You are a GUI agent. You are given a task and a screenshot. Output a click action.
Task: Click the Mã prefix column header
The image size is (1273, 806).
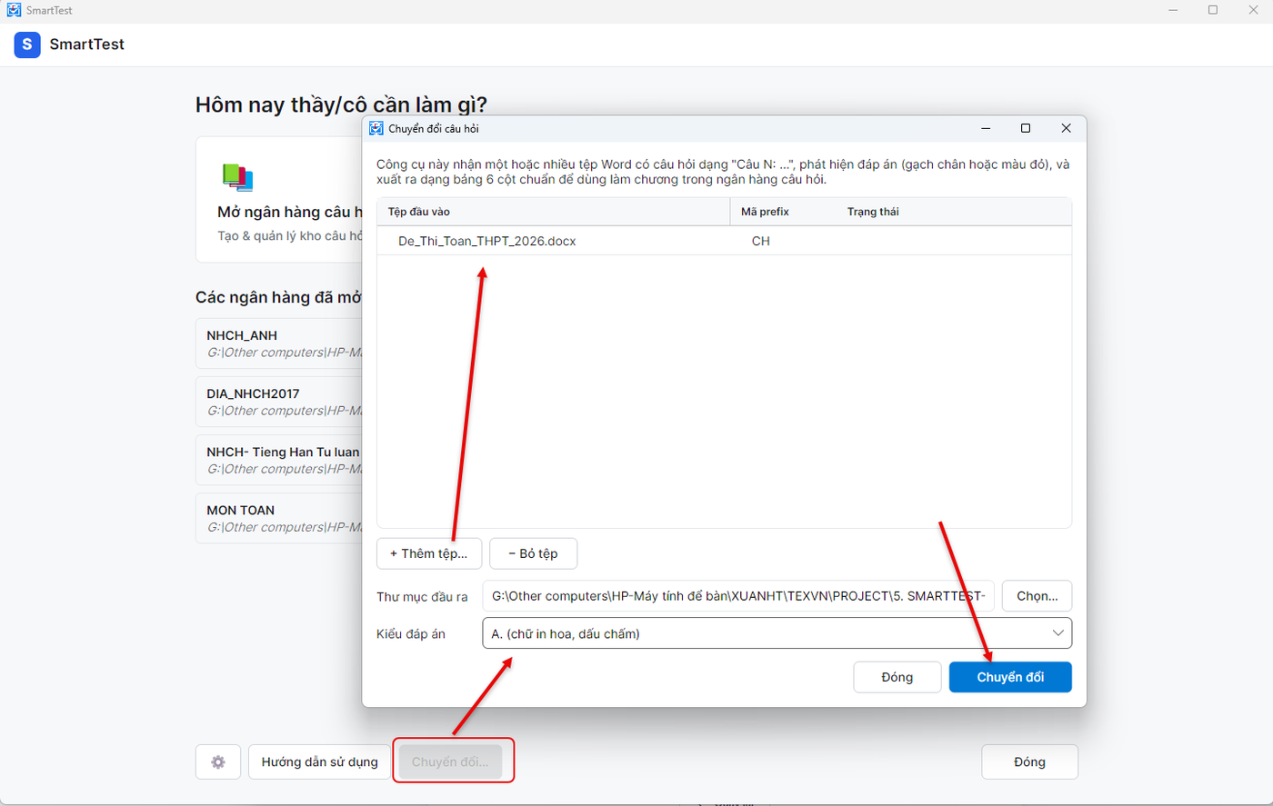click(765, 212)
